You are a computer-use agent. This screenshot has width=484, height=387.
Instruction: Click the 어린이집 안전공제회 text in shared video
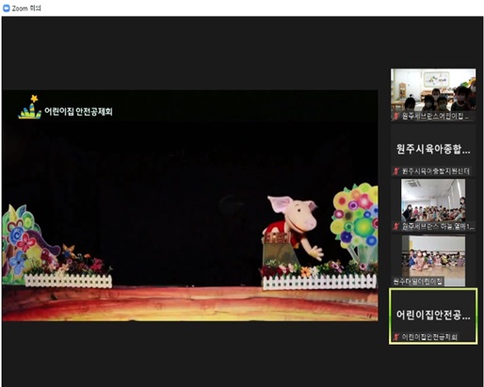78,111
